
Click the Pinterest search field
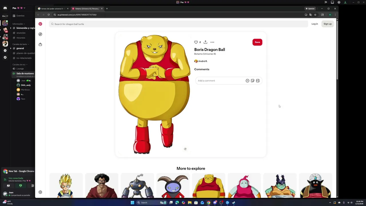click(x=178, y=24)
